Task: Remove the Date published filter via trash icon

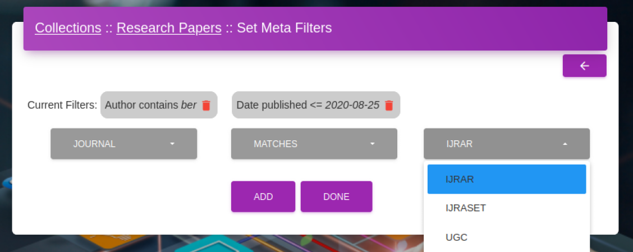Action: 389,106
